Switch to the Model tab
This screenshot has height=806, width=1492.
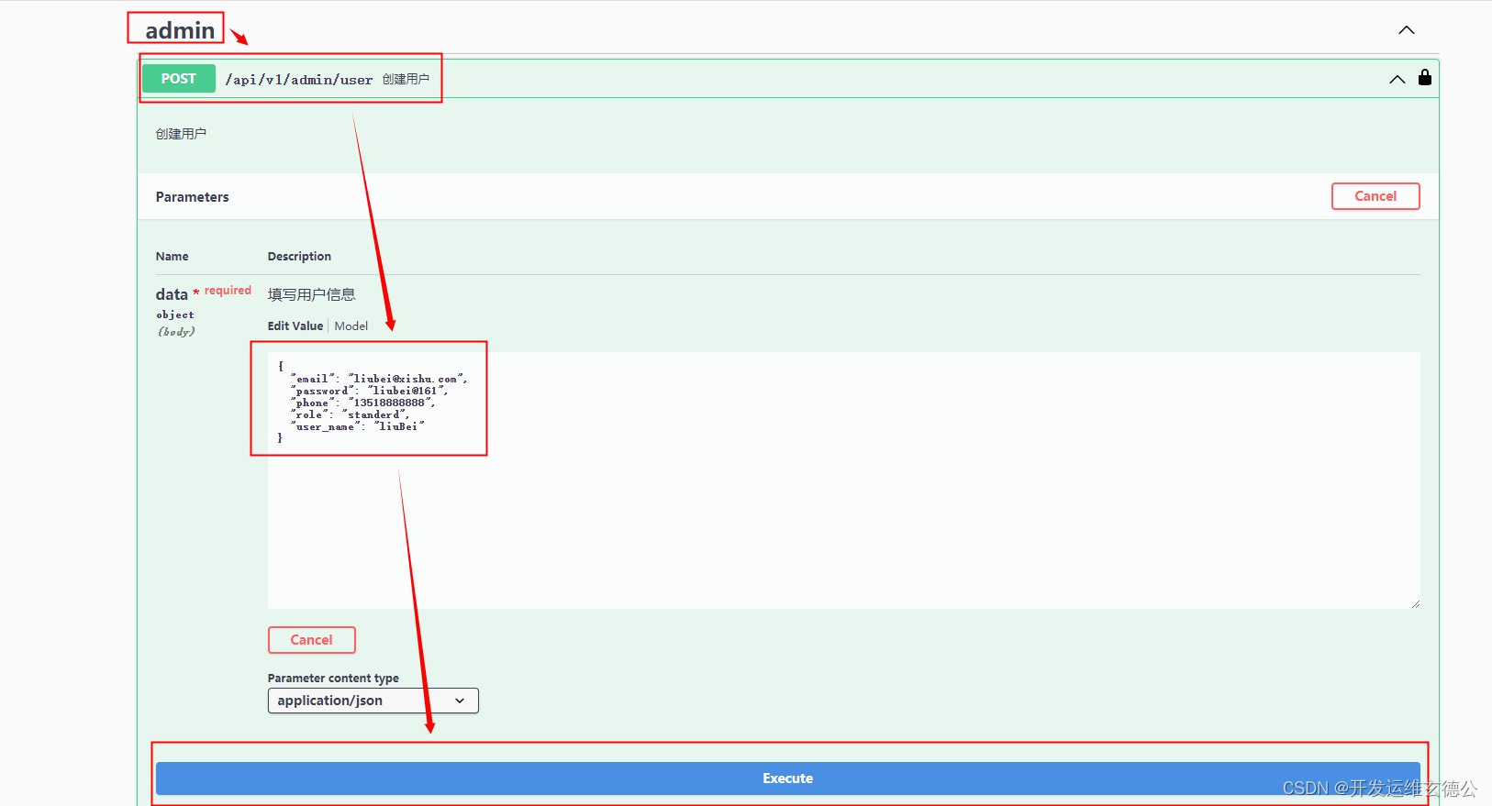[351, 326]
